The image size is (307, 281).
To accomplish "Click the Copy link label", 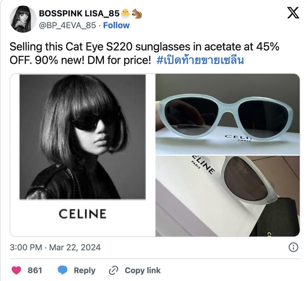I will (142, 271).
